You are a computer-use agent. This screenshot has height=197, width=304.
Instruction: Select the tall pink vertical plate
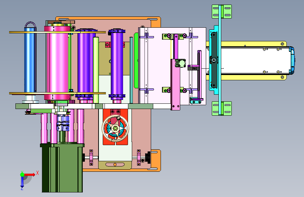click(x=175, y=84)
